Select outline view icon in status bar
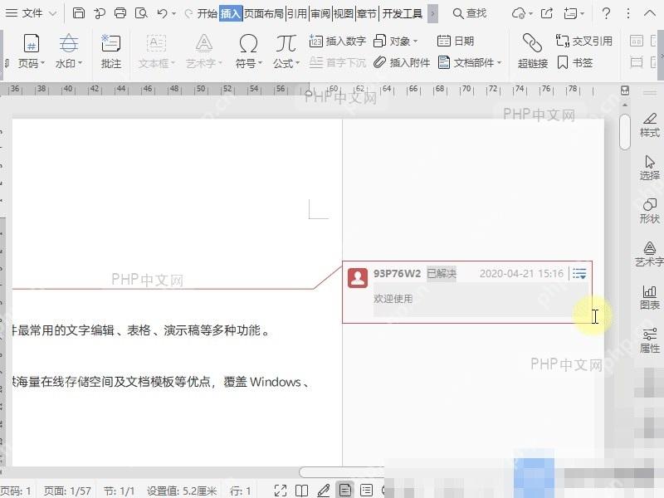The height and width of the screenshot is (498, 664). (366, 491)
